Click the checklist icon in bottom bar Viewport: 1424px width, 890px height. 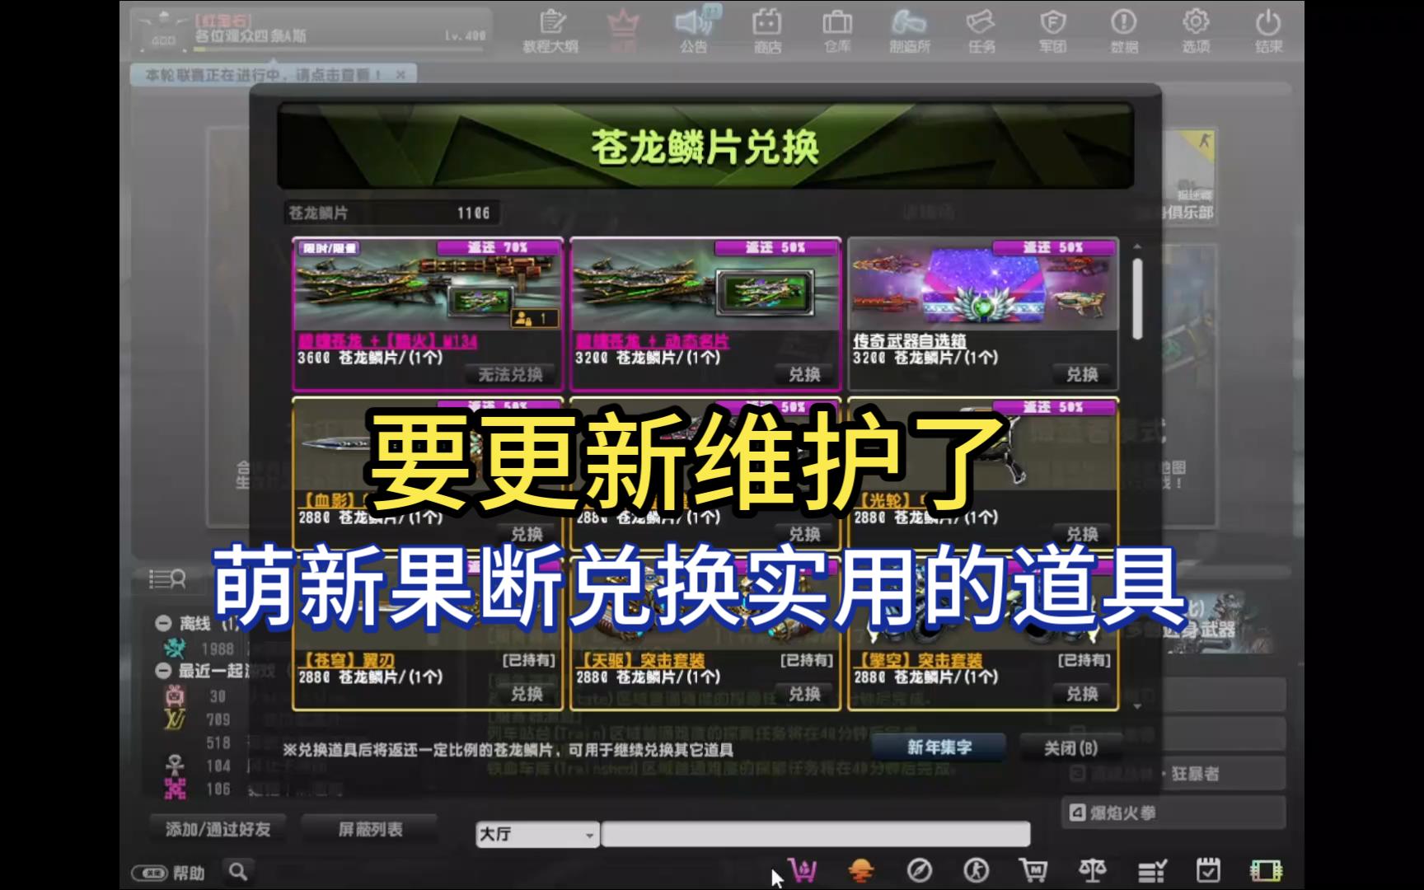1151,870
